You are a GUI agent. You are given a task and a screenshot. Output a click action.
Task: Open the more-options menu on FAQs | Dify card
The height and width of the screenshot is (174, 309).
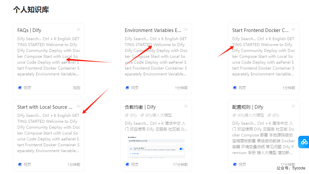[78, 29]
